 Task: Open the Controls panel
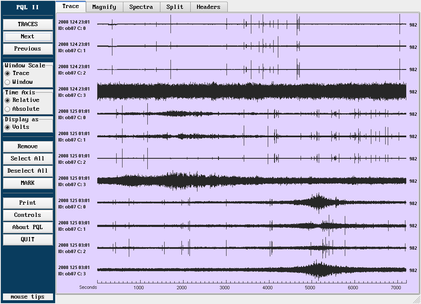coord(28,215)
